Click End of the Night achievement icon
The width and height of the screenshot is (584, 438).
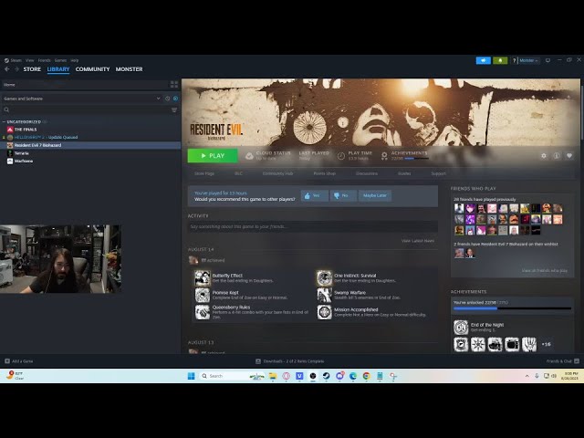461,328
